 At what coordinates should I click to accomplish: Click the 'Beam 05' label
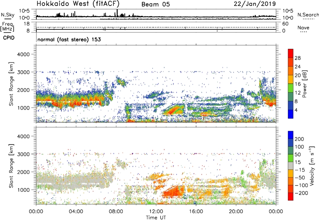(156, 4)
